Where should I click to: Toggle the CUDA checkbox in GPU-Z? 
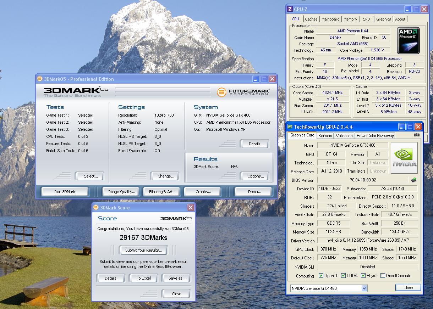tap(343, 276)
